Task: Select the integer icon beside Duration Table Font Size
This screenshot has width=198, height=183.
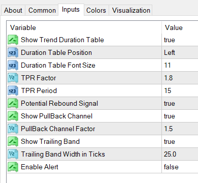Action: [13, 66]
